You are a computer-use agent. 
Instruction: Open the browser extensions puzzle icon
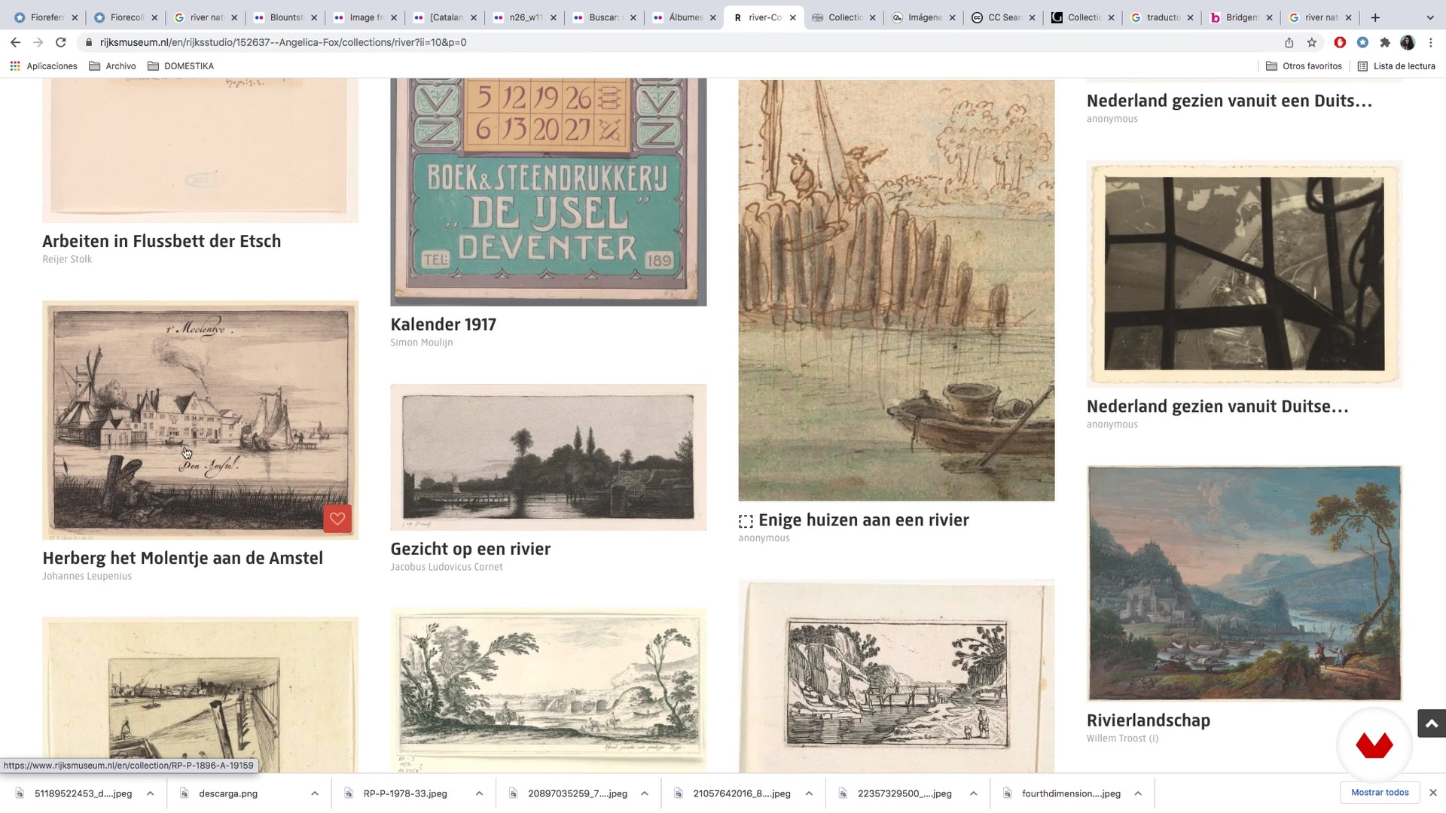(x=1384, y=42)
